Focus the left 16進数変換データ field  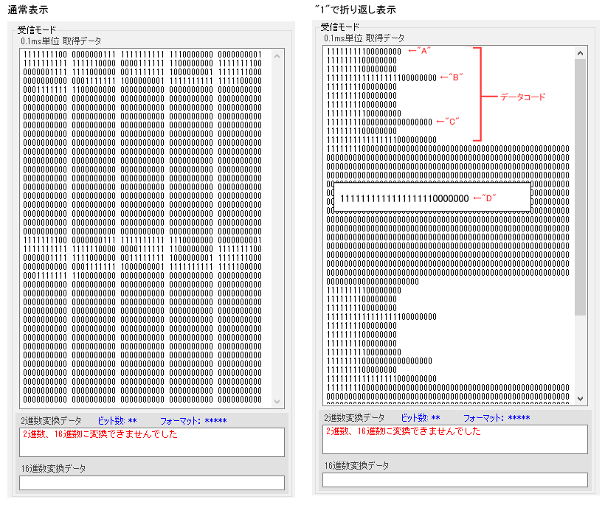(x=151, y=483)
